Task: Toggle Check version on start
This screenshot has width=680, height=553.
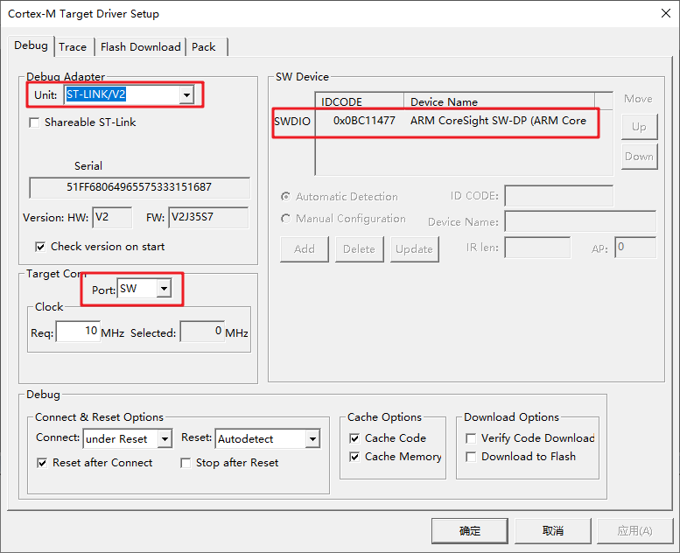Action: (x=40, y=247)
